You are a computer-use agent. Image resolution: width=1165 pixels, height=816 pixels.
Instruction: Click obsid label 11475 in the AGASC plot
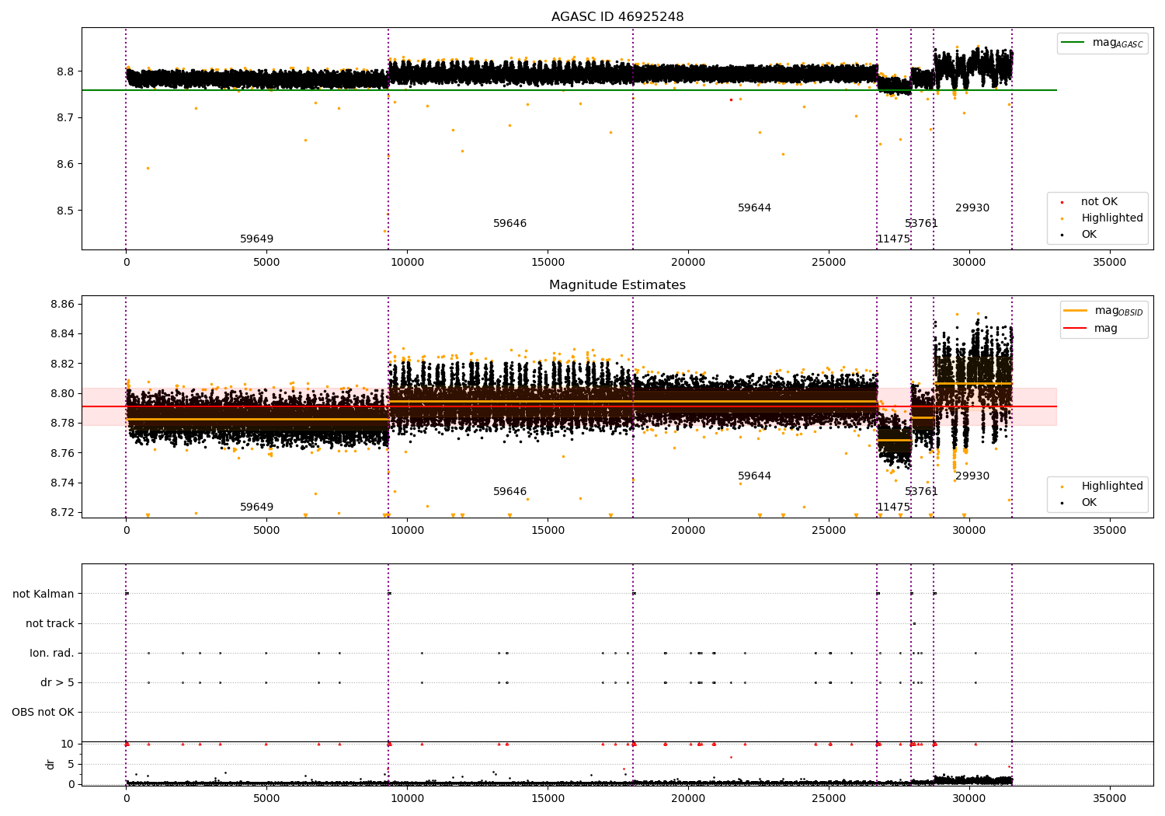coord(893,239)
